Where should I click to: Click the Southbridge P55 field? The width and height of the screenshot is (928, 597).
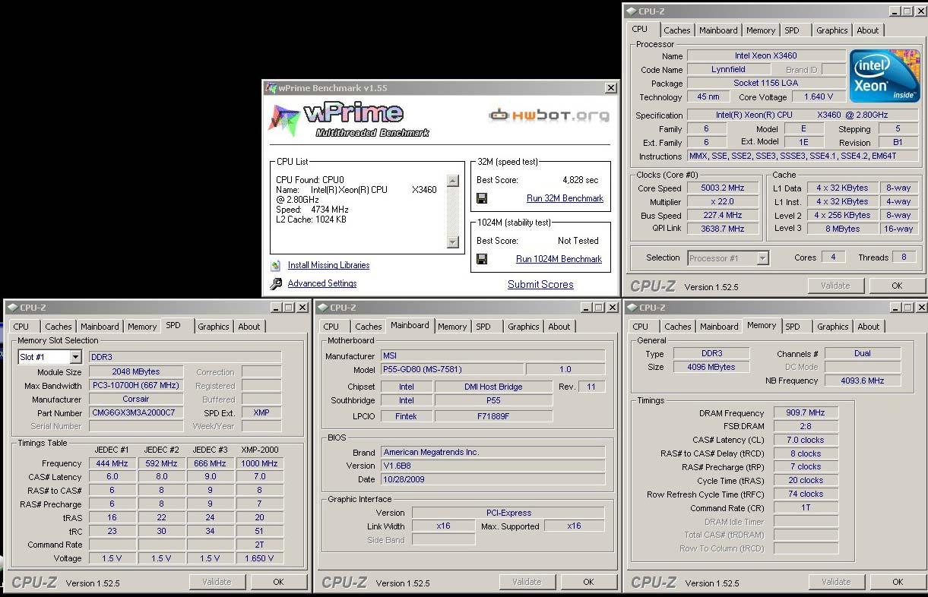click(493, 400)
